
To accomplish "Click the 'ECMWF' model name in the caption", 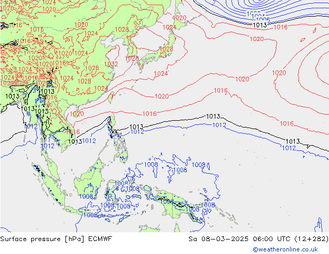I will (100, 239).
